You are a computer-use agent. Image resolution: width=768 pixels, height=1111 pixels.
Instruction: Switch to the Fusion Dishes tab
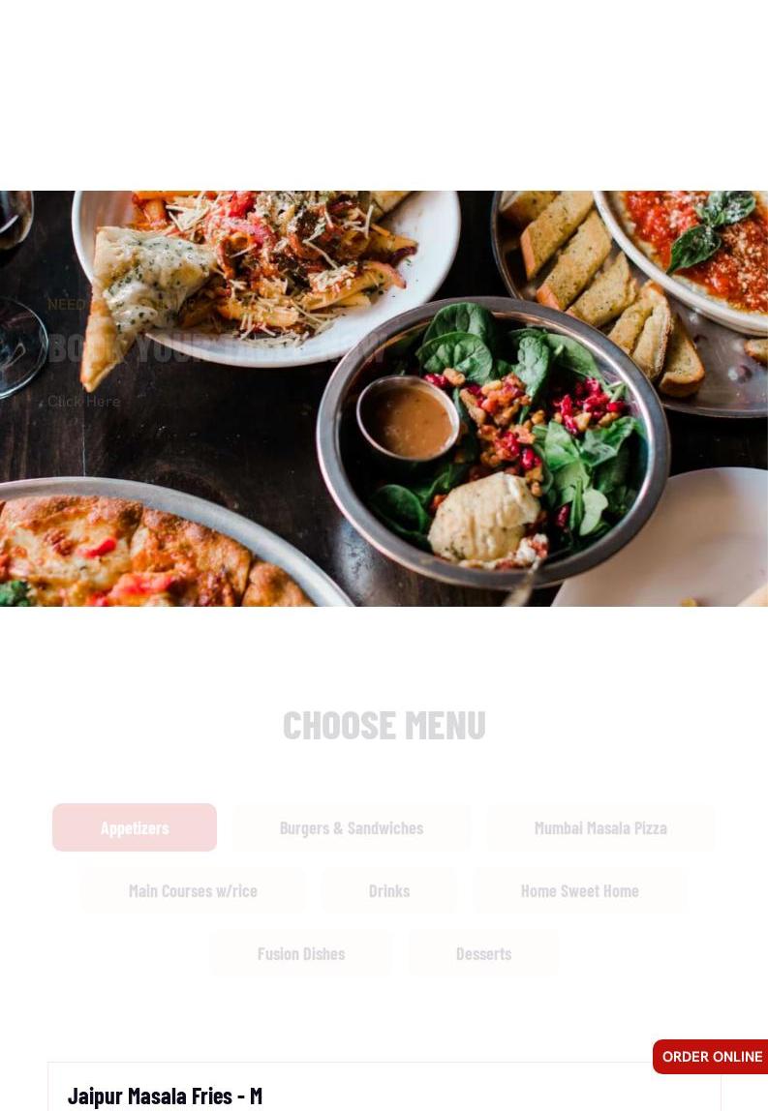point(300,953)
